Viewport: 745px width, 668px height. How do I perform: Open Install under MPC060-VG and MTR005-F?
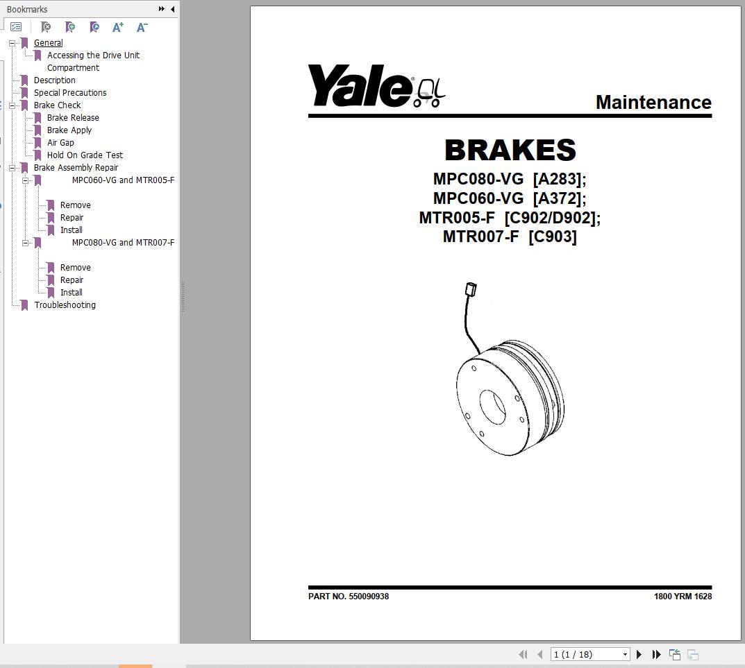(71, 230)
